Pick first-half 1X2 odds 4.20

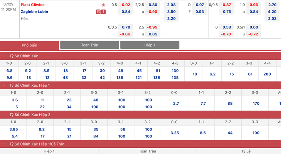[272, 12]
